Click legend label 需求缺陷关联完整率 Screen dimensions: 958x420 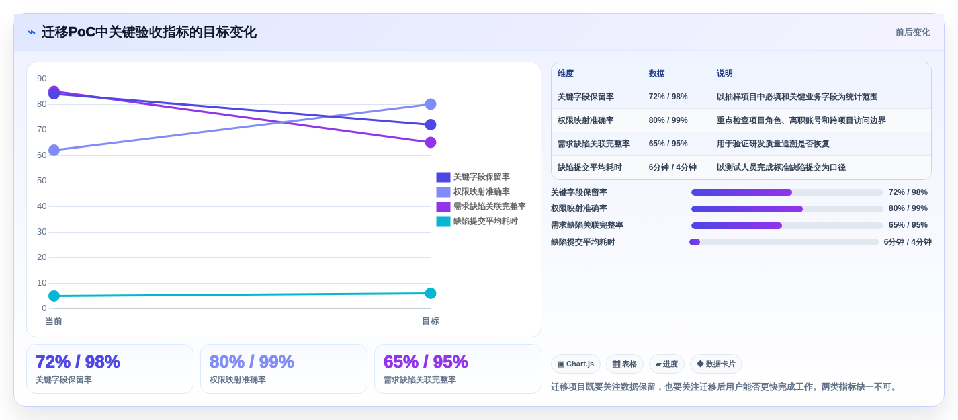[x=490, y=207]
